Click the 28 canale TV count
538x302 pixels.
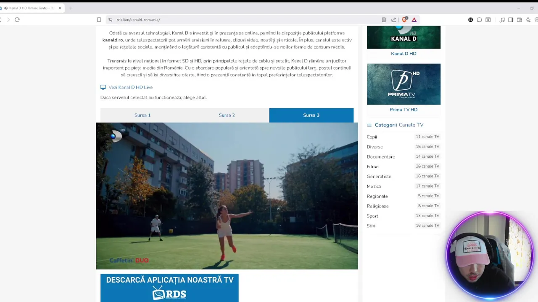(x=427, y=166)
